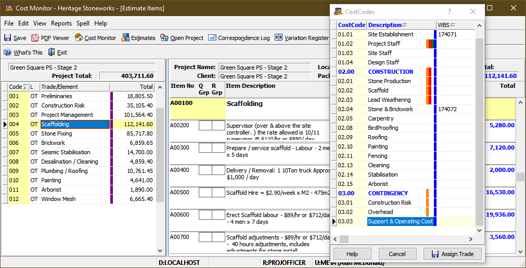Click the Exit door icon

[x=52, y=52]
